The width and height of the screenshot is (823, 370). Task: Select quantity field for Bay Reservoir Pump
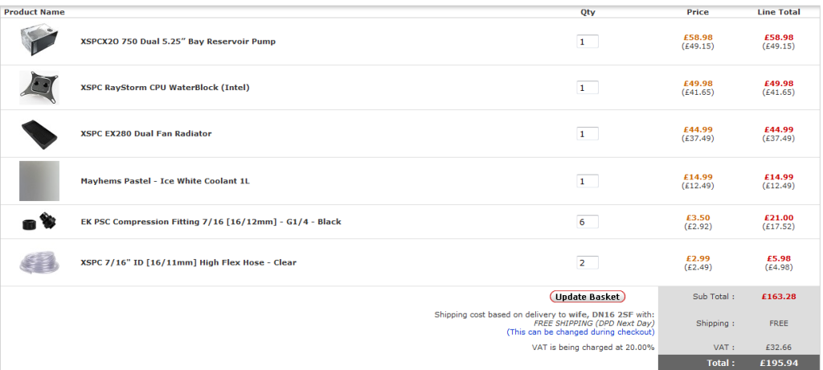(587, 41)
